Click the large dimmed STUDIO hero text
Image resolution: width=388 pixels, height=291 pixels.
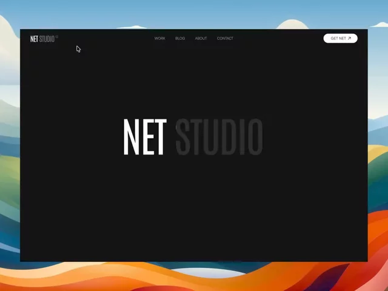[219, 137]
